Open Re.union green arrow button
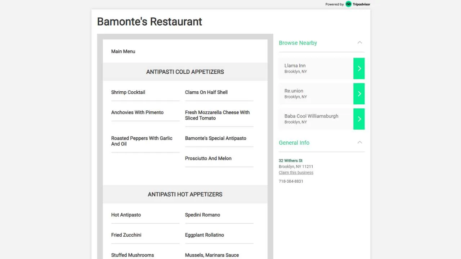Image resolution: width=461 pixels, height=259 pixels. coord(359,94)
